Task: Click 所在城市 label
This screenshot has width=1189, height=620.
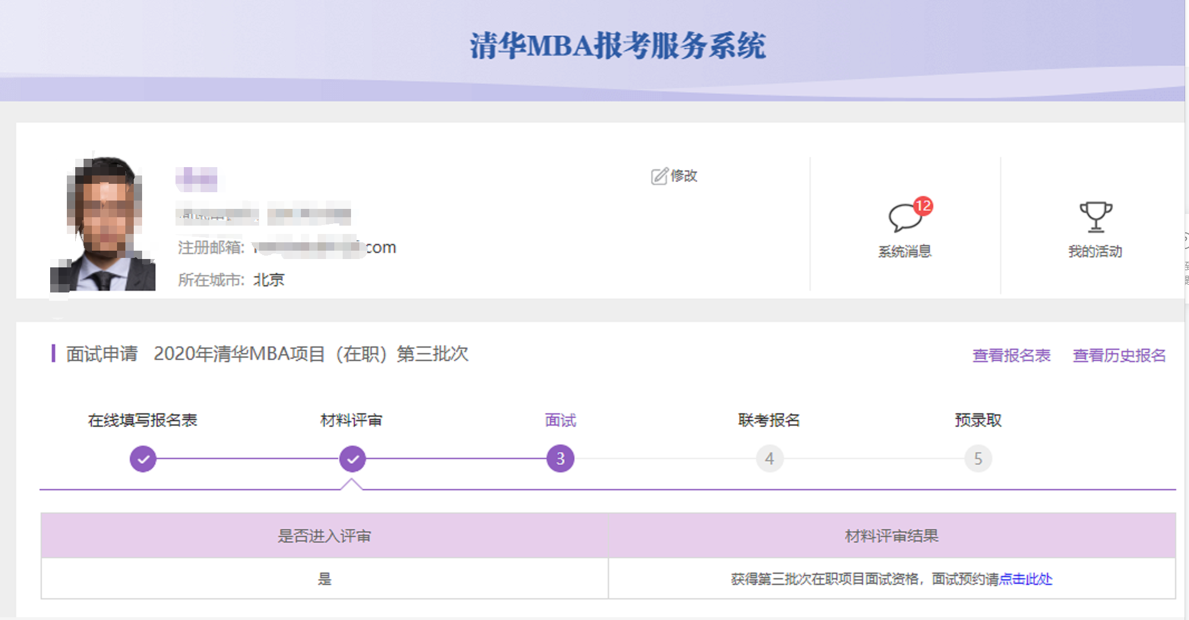Action: [x=211, y=280]
